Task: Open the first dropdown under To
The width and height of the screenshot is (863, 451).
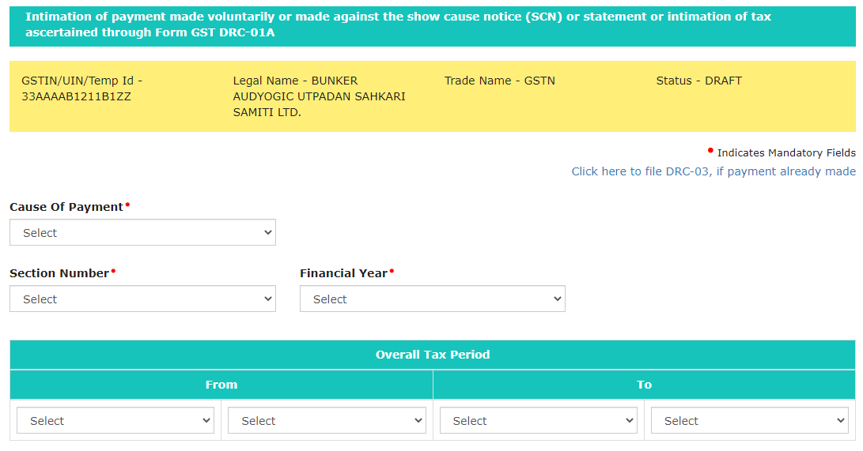Action: tap(538, 421)
